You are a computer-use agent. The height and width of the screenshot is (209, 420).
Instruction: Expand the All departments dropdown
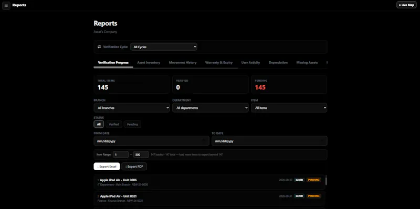click(211, 108)
